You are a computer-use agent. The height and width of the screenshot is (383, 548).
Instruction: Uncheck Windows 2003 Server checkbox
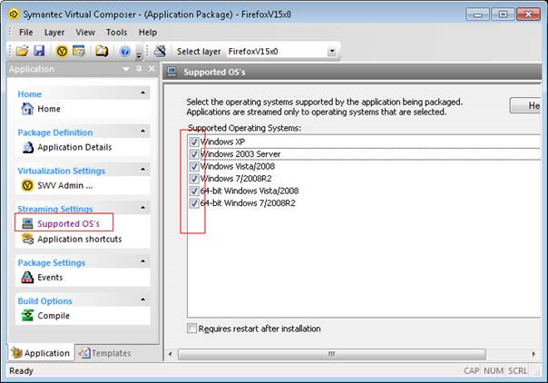click(194, 154)
